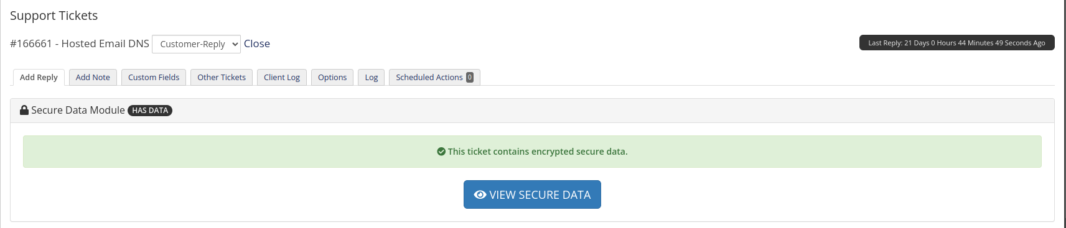Click the lock icon beside Secure Data Module
The width and height of the screenshot is (1066, 228).
24,110
